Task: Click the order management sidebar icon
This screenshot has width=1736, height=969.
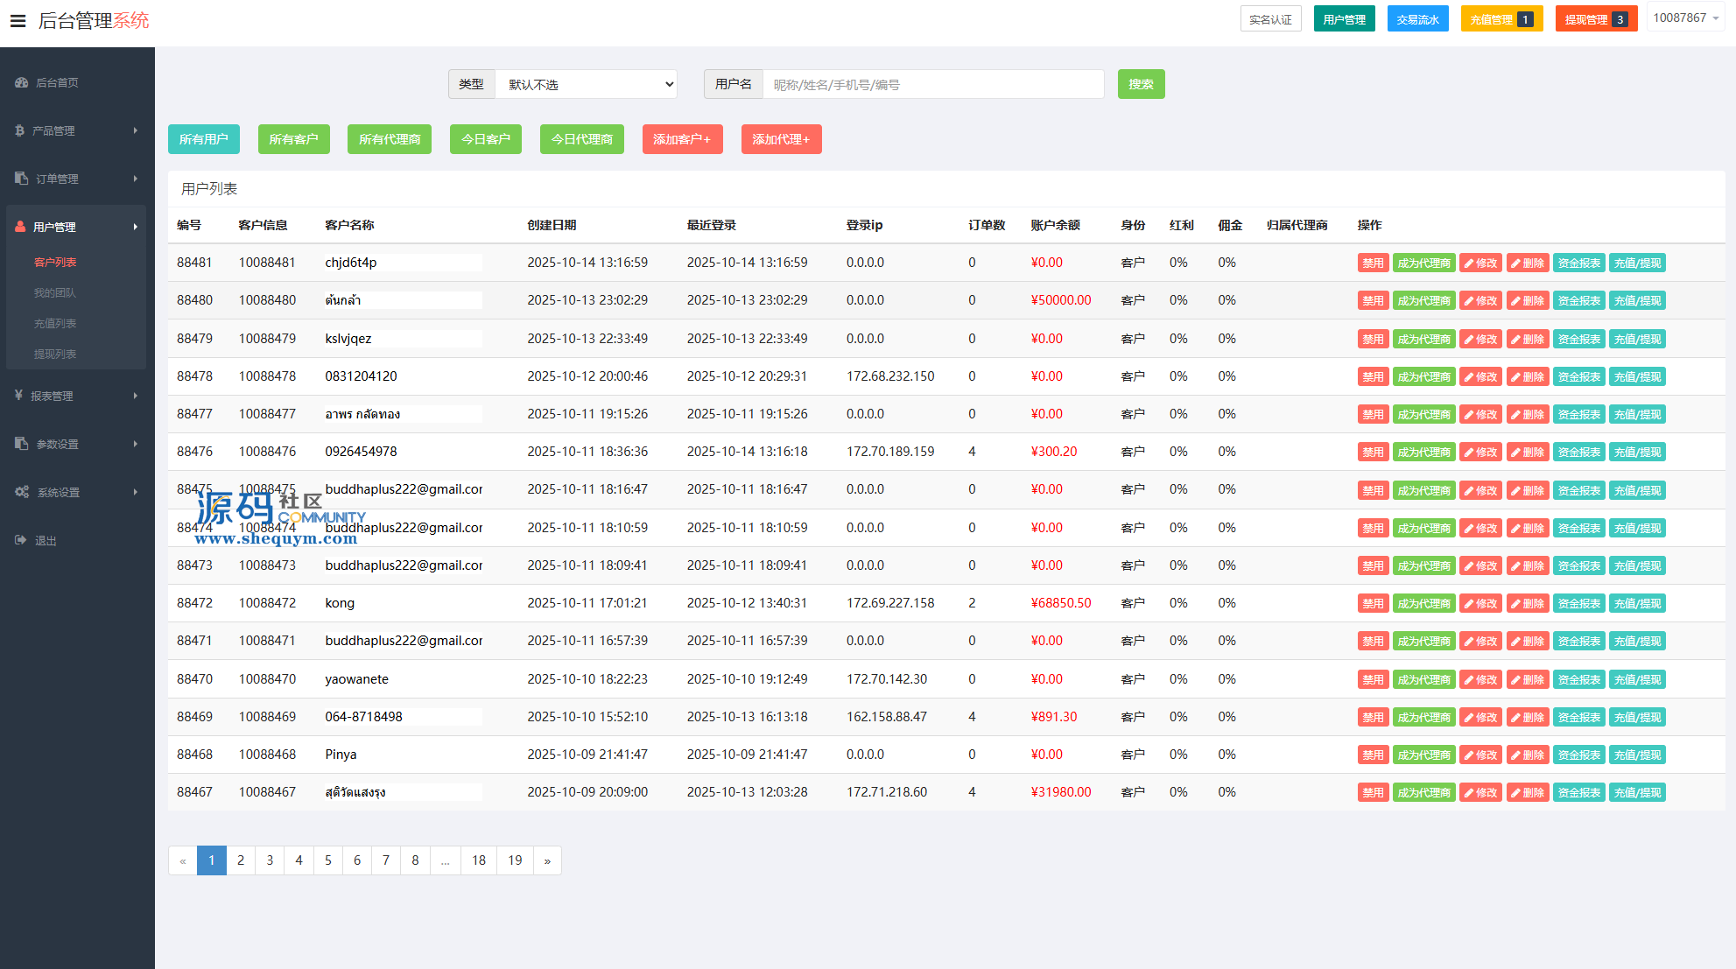Action: pyautogui.click(x=21, y=179)
